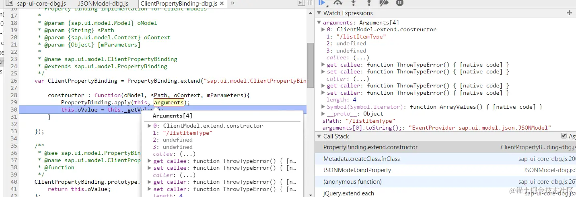Add a new watch expression
The height and width of the screenshot is (197, 576).
click(x=569, y=13)
